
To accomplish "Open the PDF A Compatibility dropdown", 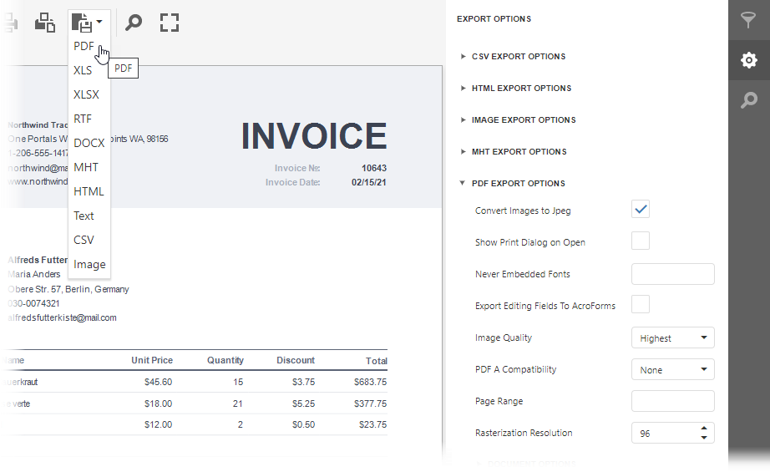I will pyautogui.click(x=672, y=369).
